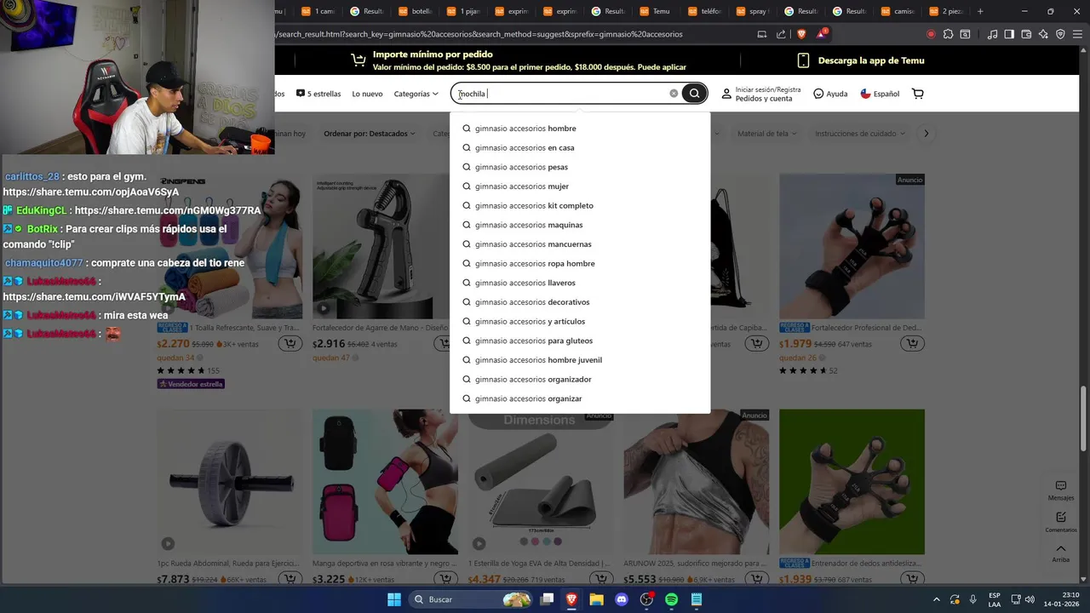Screen dimensions: 1090x613
Task: Toggle the Brave sidebar panel icon
Action: pyautogui.click(x=1009, y=34)
